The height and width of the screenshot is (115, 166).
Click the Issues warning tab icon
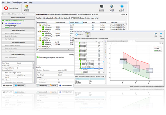[x=51, y=85]
